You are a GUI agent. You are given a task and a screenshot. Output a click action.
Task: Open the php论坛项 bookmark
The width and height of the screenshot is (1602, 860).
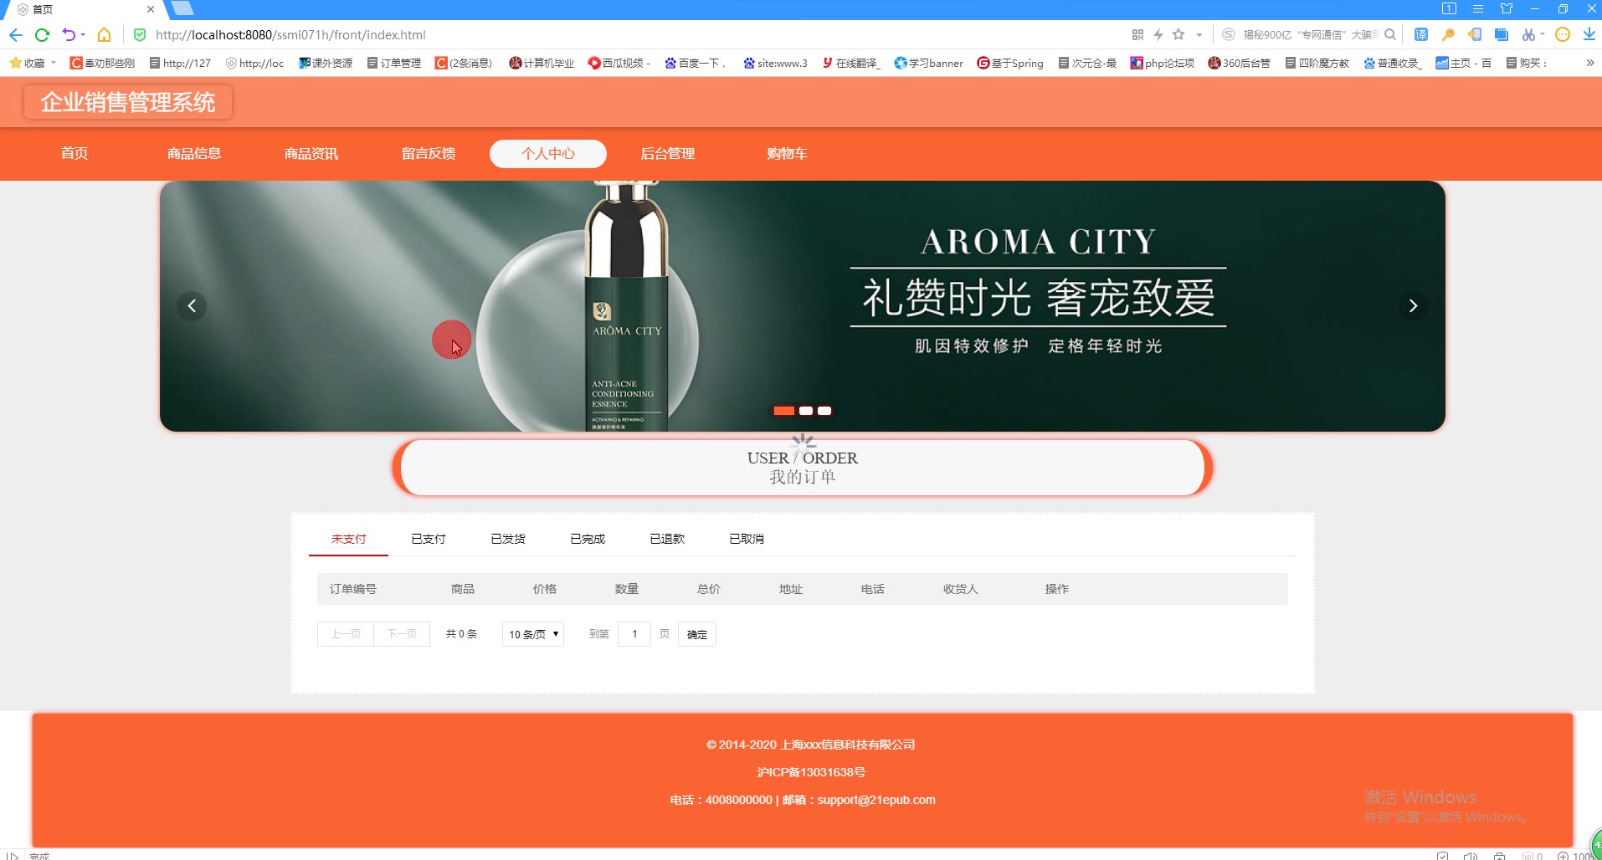[x=1163, y=63]
